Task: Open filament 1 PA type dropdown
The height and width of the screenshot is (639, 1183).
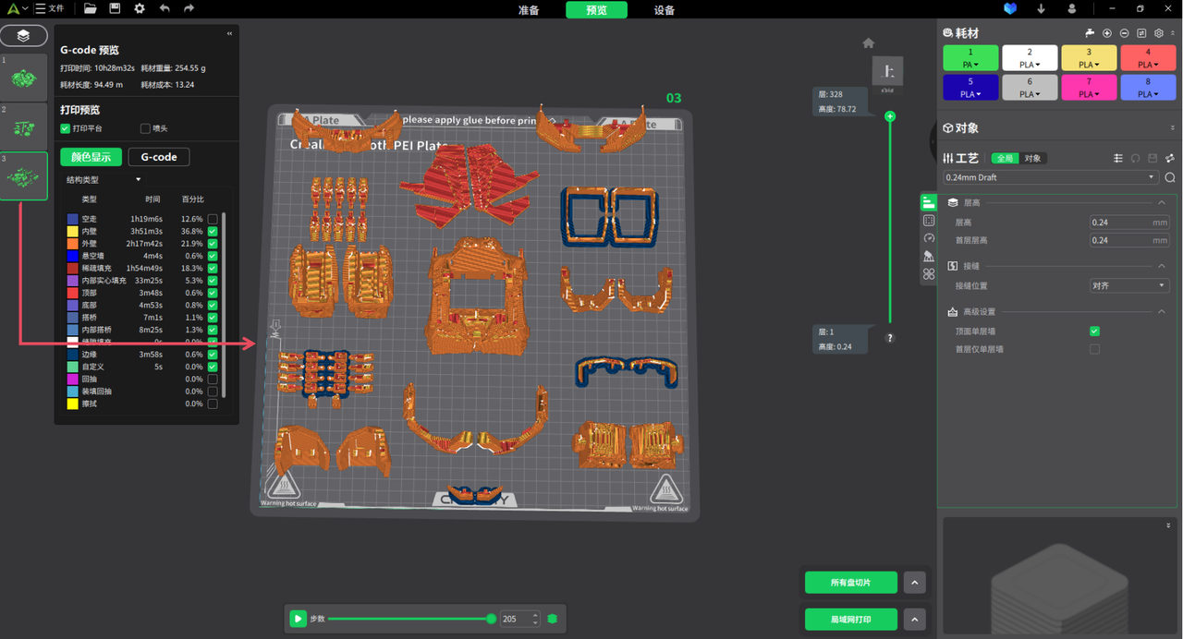Action: [970, 65]
